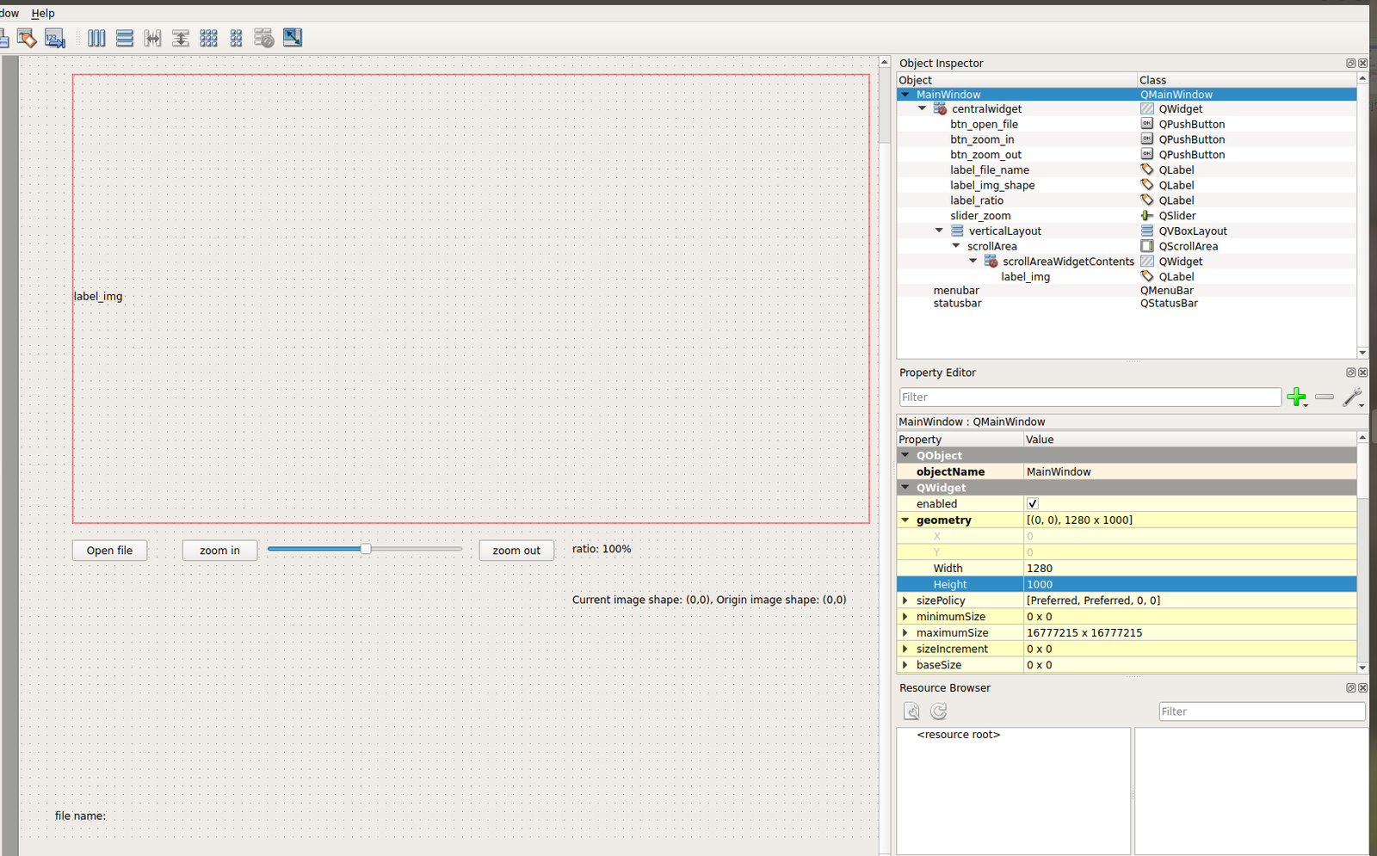Apply Lay Out in a Grid
Viewport: 1377px width, 856px height.
[x=208, y=38]
